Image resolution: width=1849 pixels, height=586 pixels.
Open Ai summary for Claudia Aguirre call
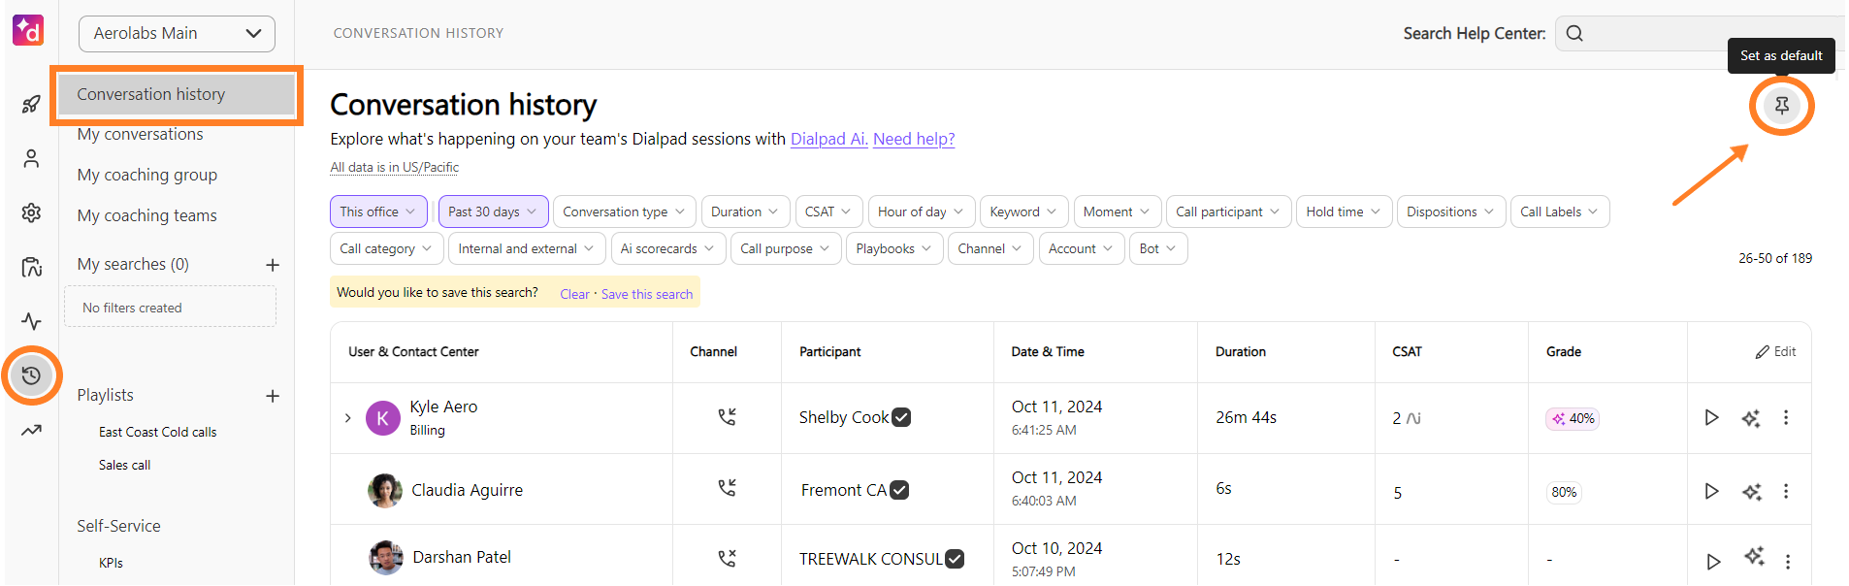tap(1751, 492)
